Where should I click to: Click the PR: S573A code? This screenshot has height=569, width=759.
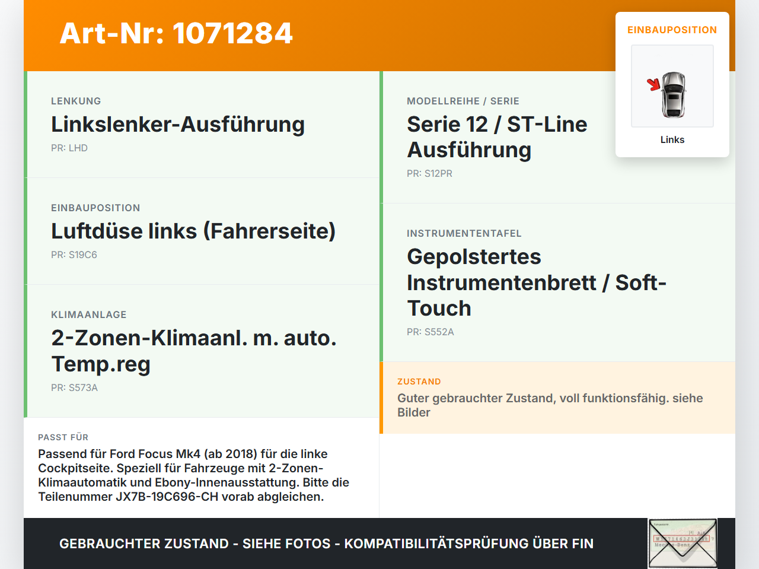[x=74, y=387]
